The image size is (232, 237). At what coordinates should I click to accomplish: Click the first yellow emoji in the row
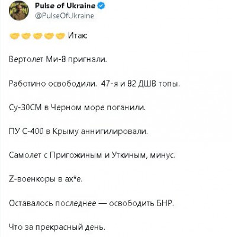(14, 36)
